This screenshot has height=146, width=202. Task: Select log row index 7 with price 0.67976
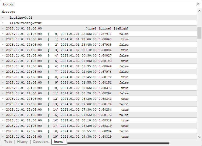[99, 72]
